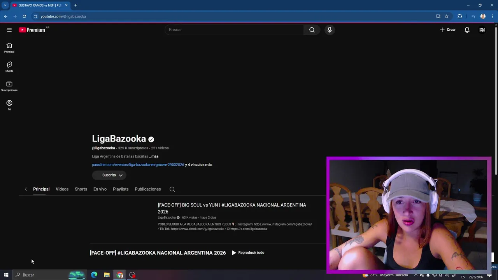
Task: Close the GUSTAVO RAMOS vs NEFI tab
Action: pyautogui.click(x=66, y=5)
